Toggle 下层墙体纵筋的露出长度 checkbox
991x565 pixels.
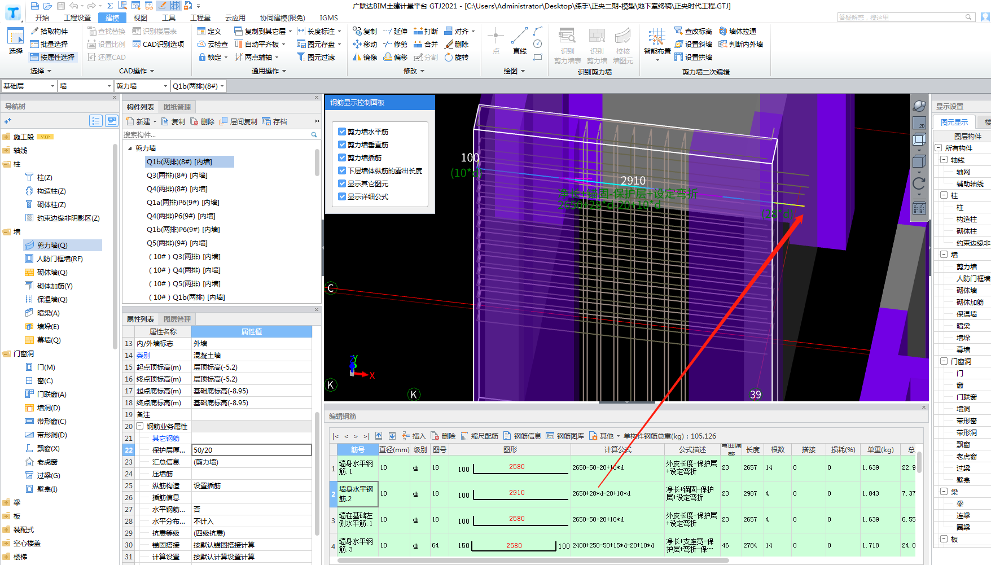[x=342, y=170]
